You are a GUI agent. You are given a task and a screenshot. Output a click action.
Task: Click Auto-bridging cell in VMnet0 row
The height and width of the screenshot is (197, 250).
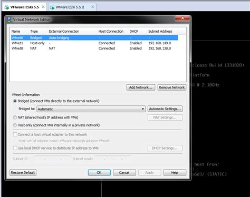[x=59, y=38]
